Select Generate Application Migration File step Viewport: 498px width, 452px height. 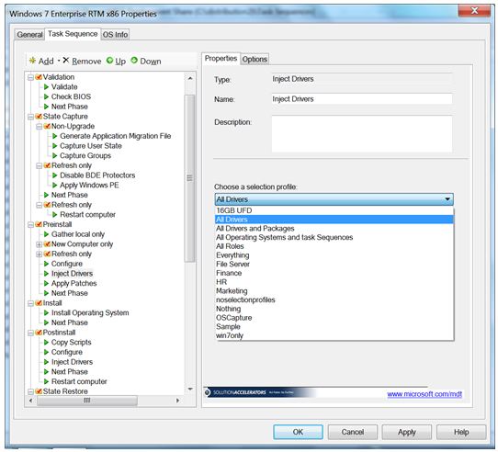[115, 136]
